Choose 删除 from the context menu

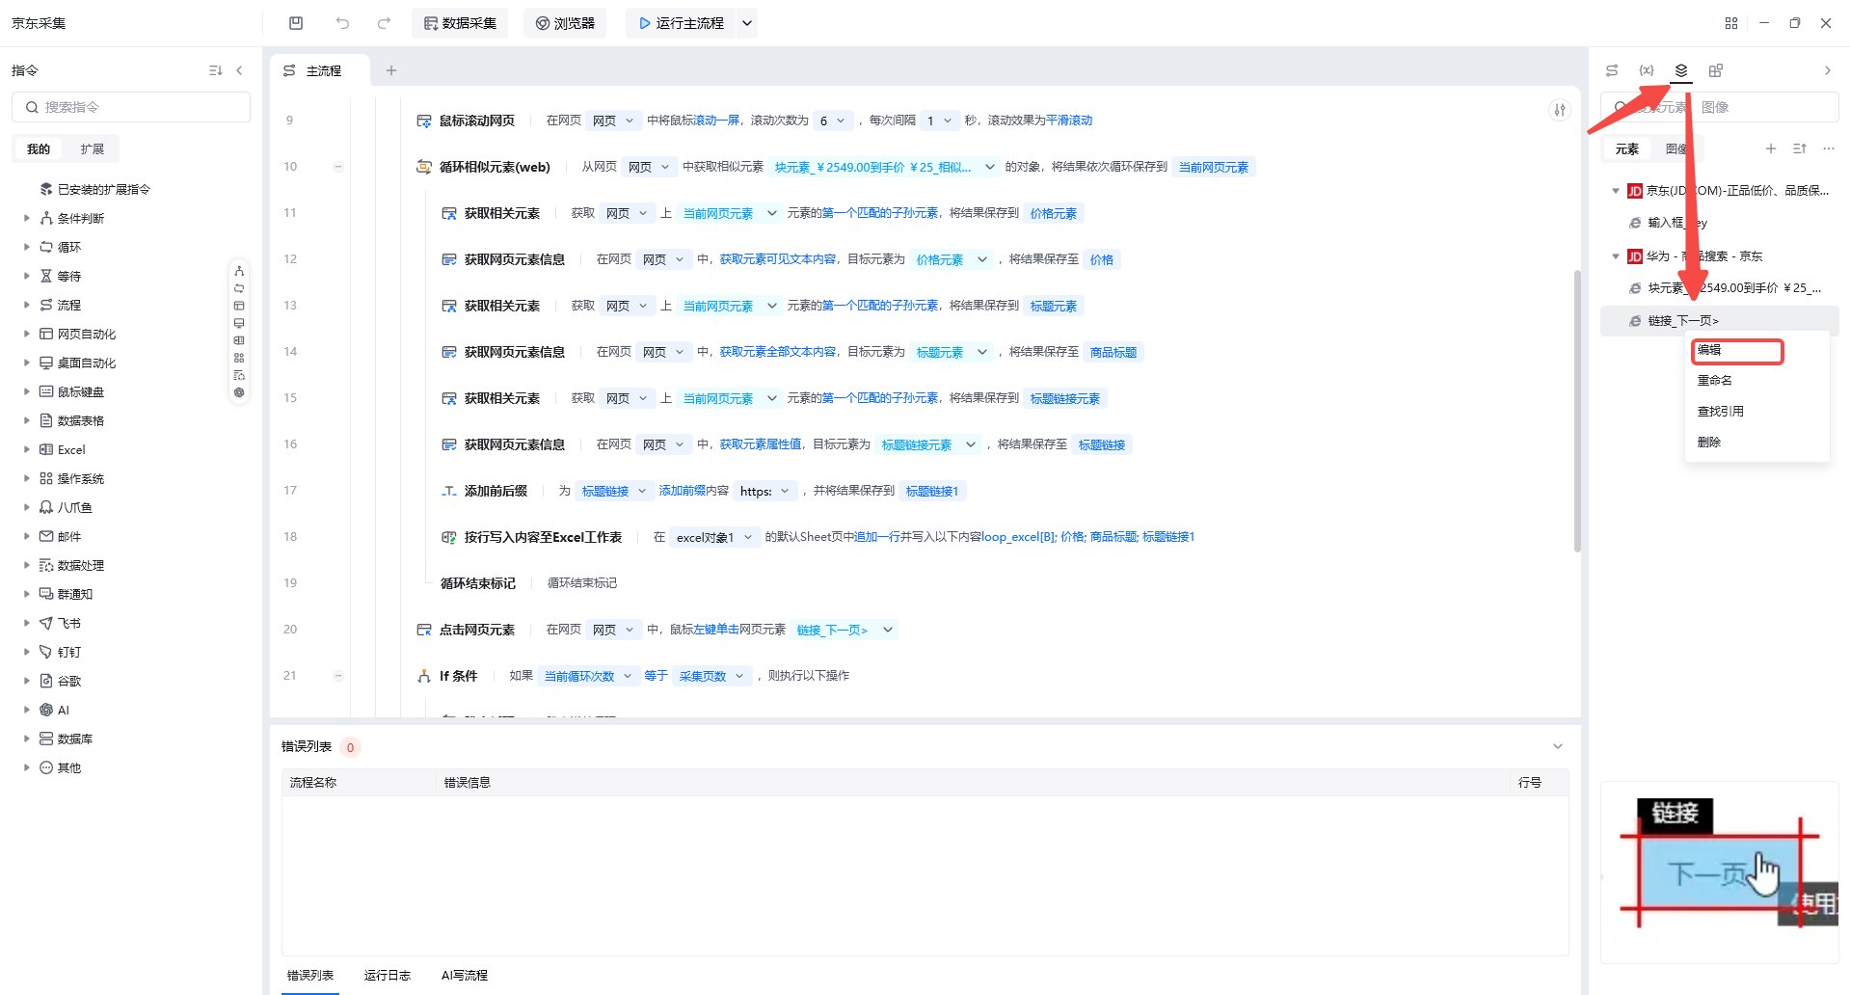pyautogui.click(x=1756, y=443)
